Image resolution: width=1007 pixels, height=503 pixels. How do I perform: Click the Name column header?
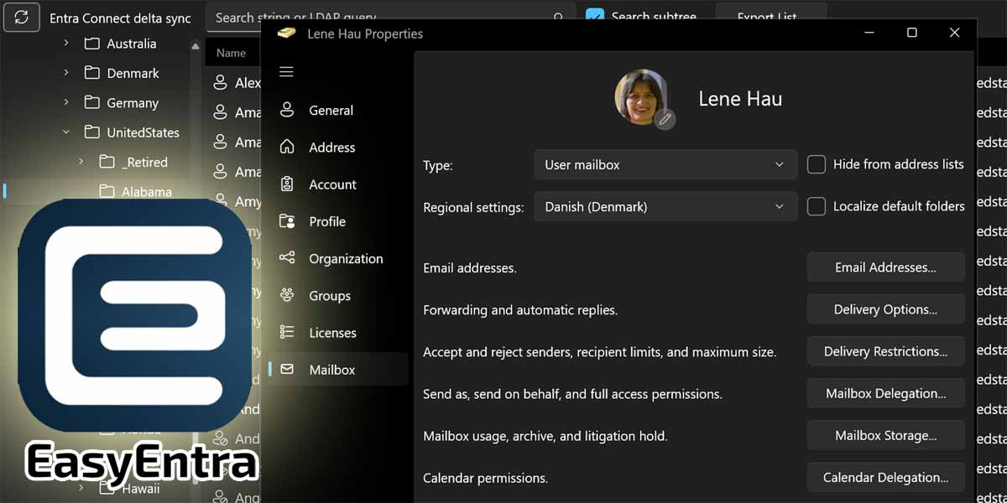231,53
